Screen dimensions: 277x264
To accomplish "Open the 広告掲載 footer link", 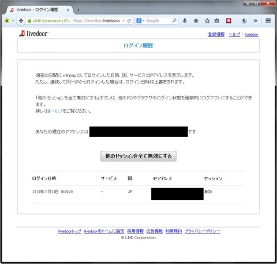I will [x=155, y=231].
